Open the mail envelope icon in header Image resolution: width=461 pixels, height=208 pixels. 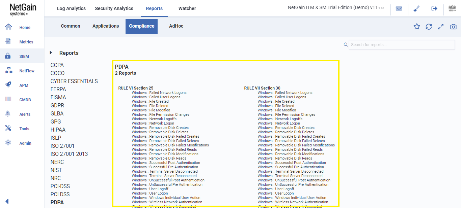click(399, 8)
